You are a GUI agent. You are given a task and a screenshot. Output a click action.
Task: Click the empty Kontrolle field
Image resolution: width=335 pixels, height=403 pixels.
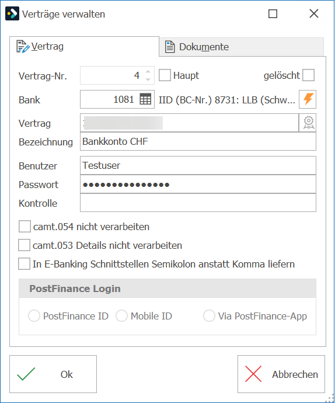(198, 203)
